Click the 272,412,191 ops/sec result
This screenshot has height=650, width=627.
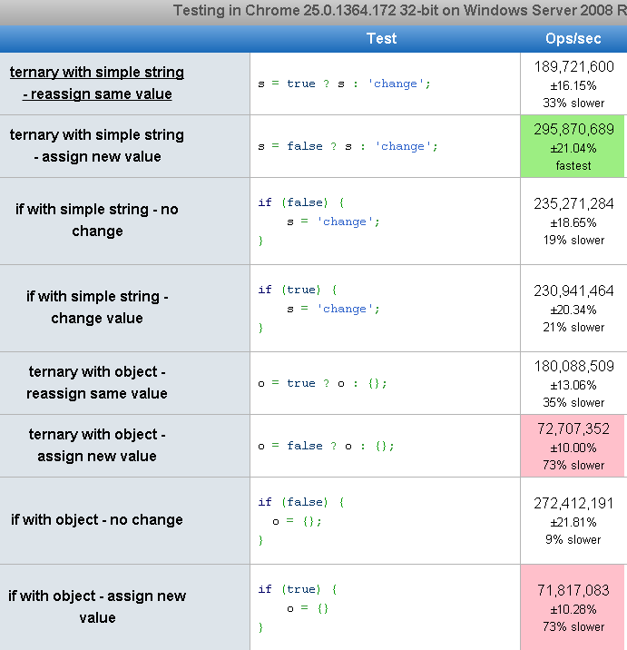[x=573, y=503]
